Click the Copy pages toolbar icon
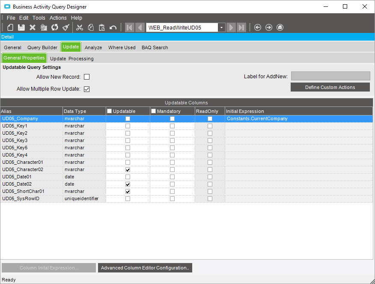Screen dimensions: 375x284 point(91,27)
